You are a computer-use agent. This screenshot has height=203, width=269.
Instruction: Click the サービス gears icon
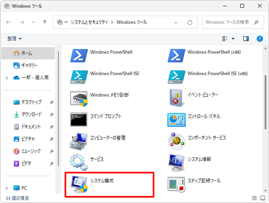click(79, 162)
